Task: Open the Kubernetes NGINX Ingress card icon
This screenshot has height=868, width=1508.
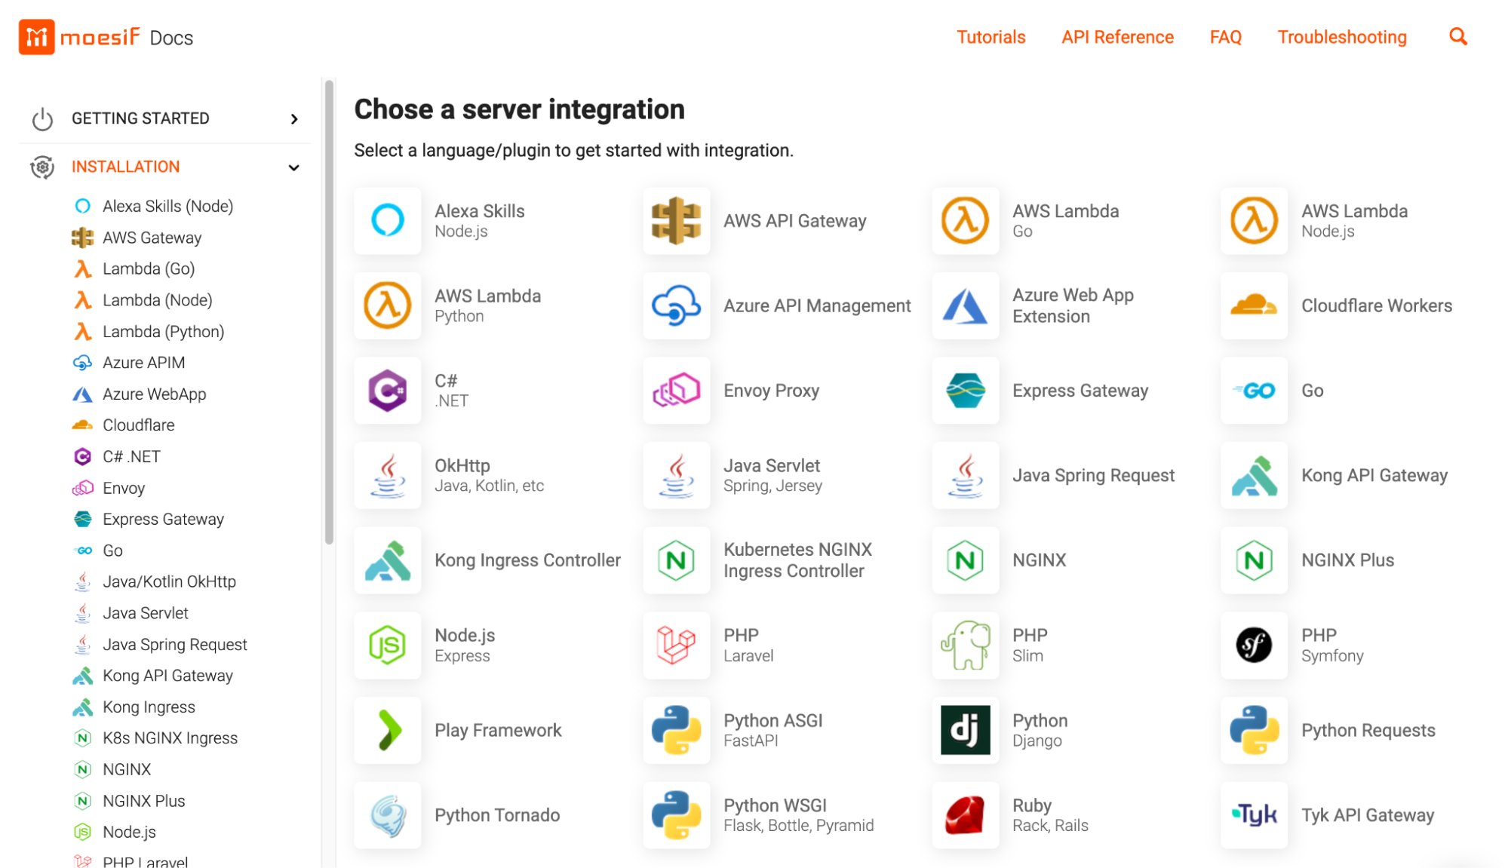Action: click(676, 560)
